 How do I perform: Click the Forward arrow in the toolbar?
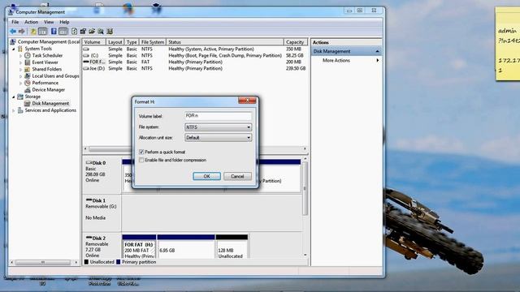pyautogui.click(x=22, y=32)
